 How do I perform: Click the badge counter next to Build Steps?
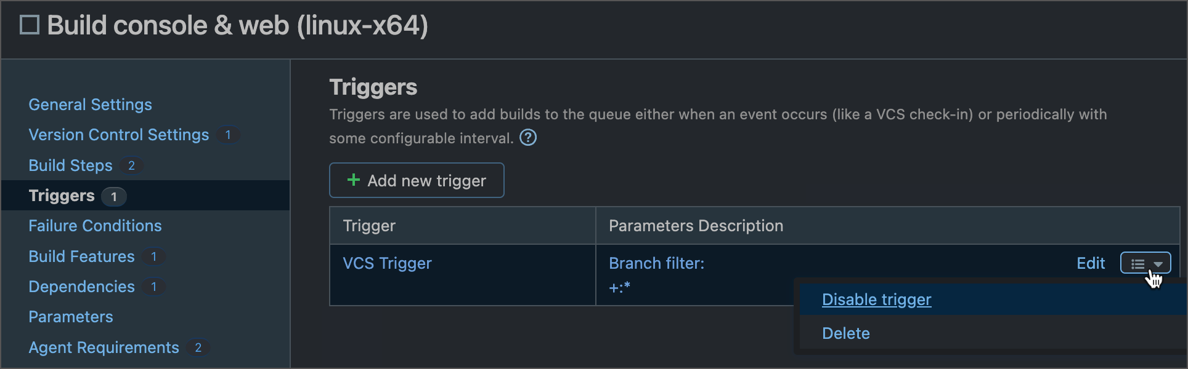coord(132,165)
